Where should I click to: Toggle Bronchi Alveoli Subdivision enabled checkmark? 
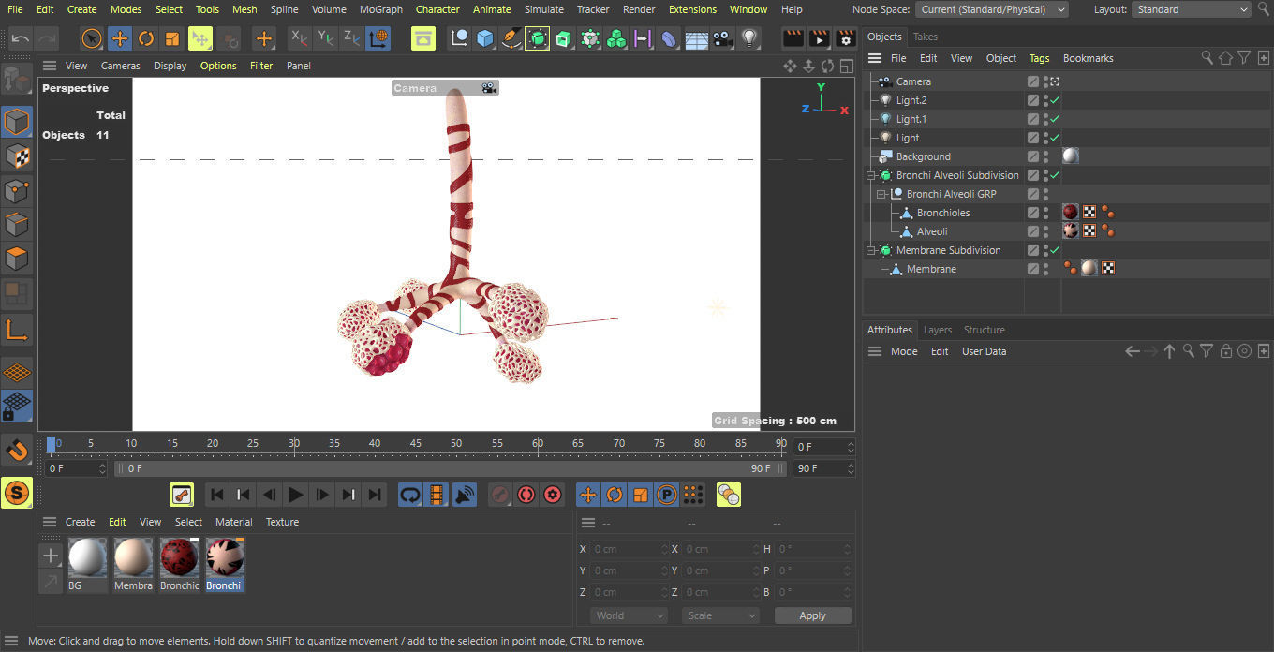pos(1056,175)
